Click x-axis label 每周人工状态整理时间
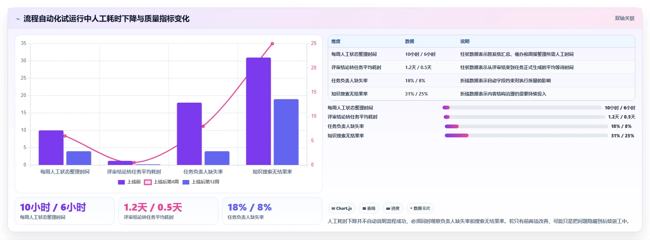 [x=65, y=172]
